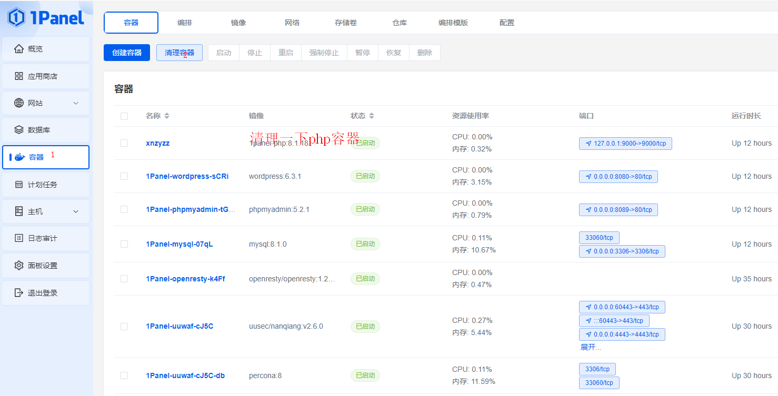Switch to the 配置 tab
Screen dimensions: 778x396
click(x=507, y=23)
